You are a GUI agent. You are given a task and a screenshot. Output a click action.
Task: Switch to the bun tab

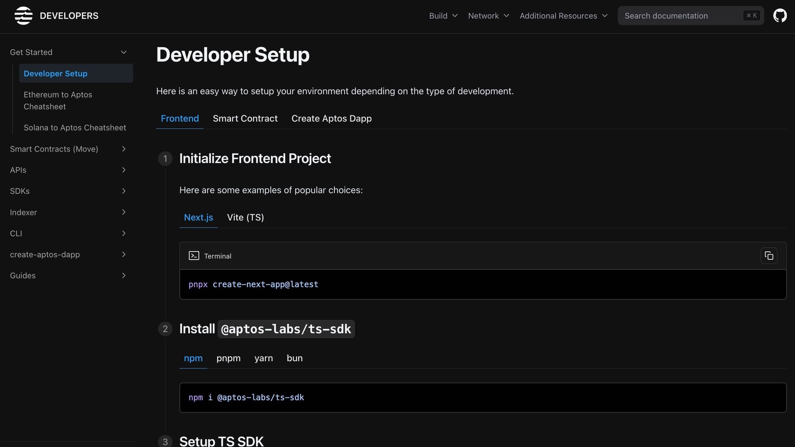[294, 358]
